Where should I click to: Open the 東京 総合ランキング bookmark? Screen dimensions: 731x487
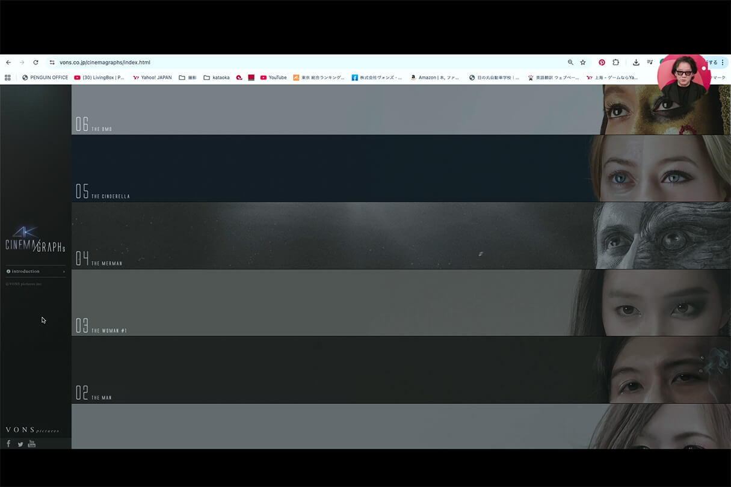pyautogui.click(x=319, y=78)
